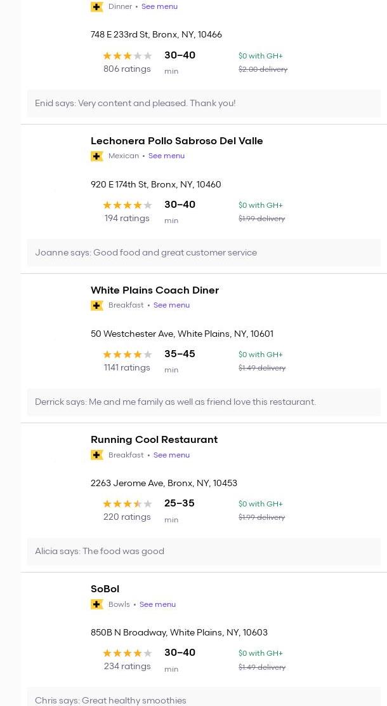
Task: Click GH+ badge icon for Running Cool Restaurant
Action: 97,455
